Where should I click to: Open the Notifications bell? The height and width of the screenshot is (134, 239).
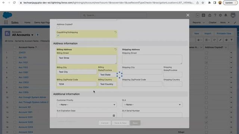tap(226, 15)
